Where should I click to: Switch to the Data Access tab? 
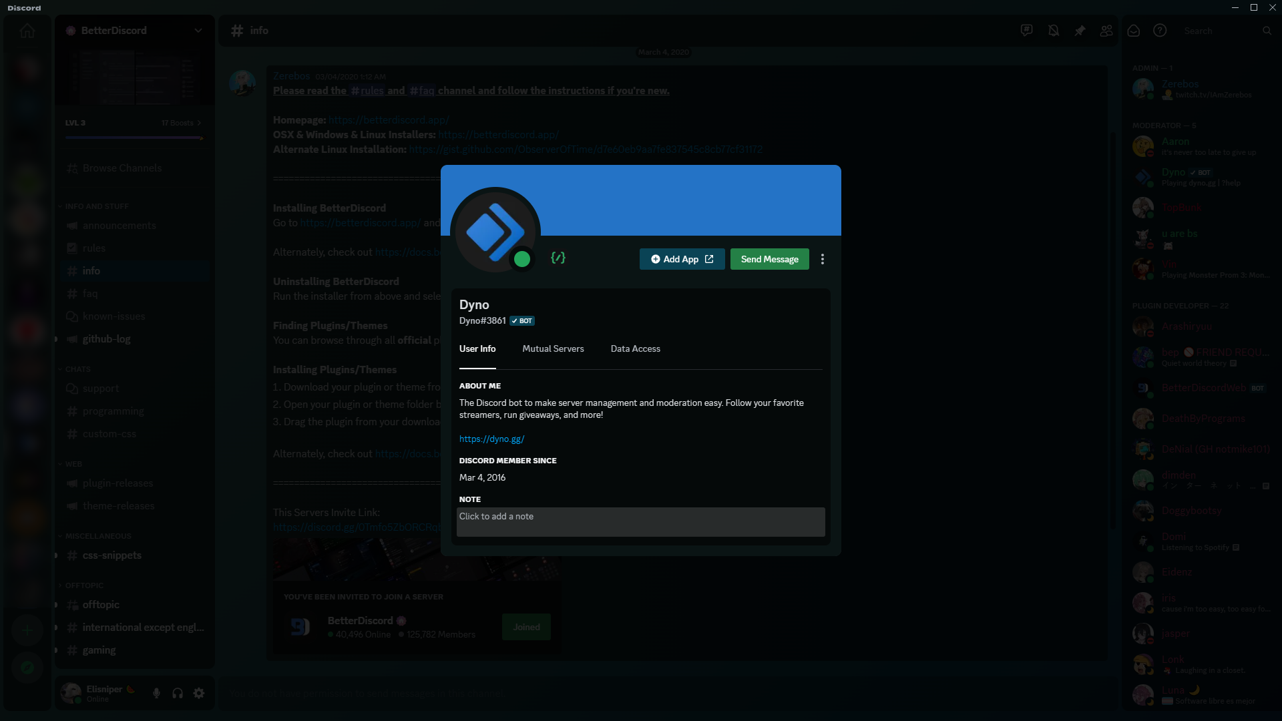coord(635,348)
